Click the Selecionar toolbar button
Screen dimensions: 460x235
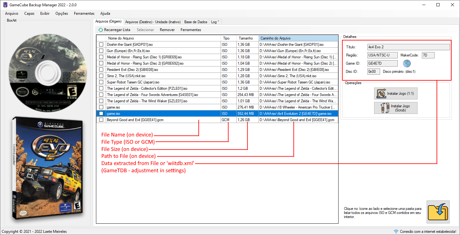pos(145,30)
